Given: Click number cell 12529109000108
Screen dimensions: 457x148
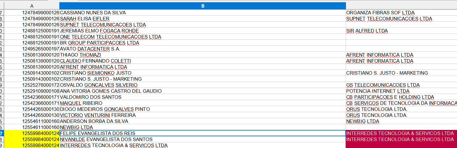Looking at the screenshot, I should point(32,91).
